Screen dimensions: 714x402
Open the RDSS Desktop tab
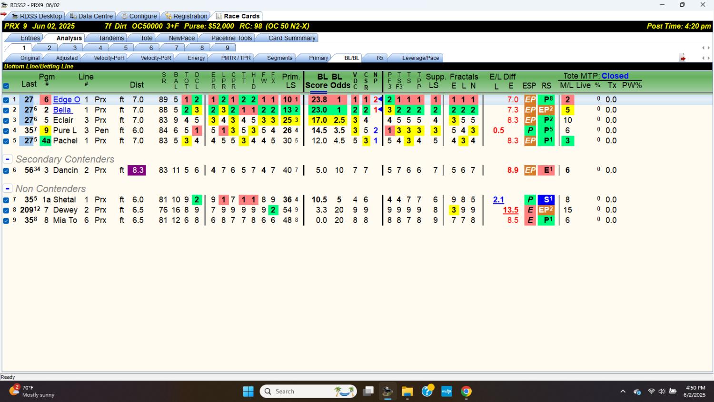(x=36, y=16)
